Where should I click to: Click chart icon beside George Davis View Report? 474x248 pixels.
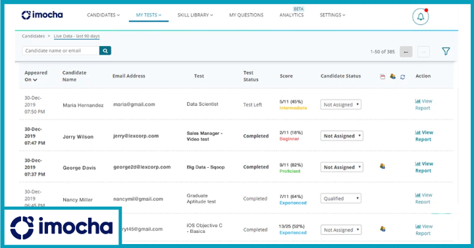pyautogui.click(x=418, y=164)
